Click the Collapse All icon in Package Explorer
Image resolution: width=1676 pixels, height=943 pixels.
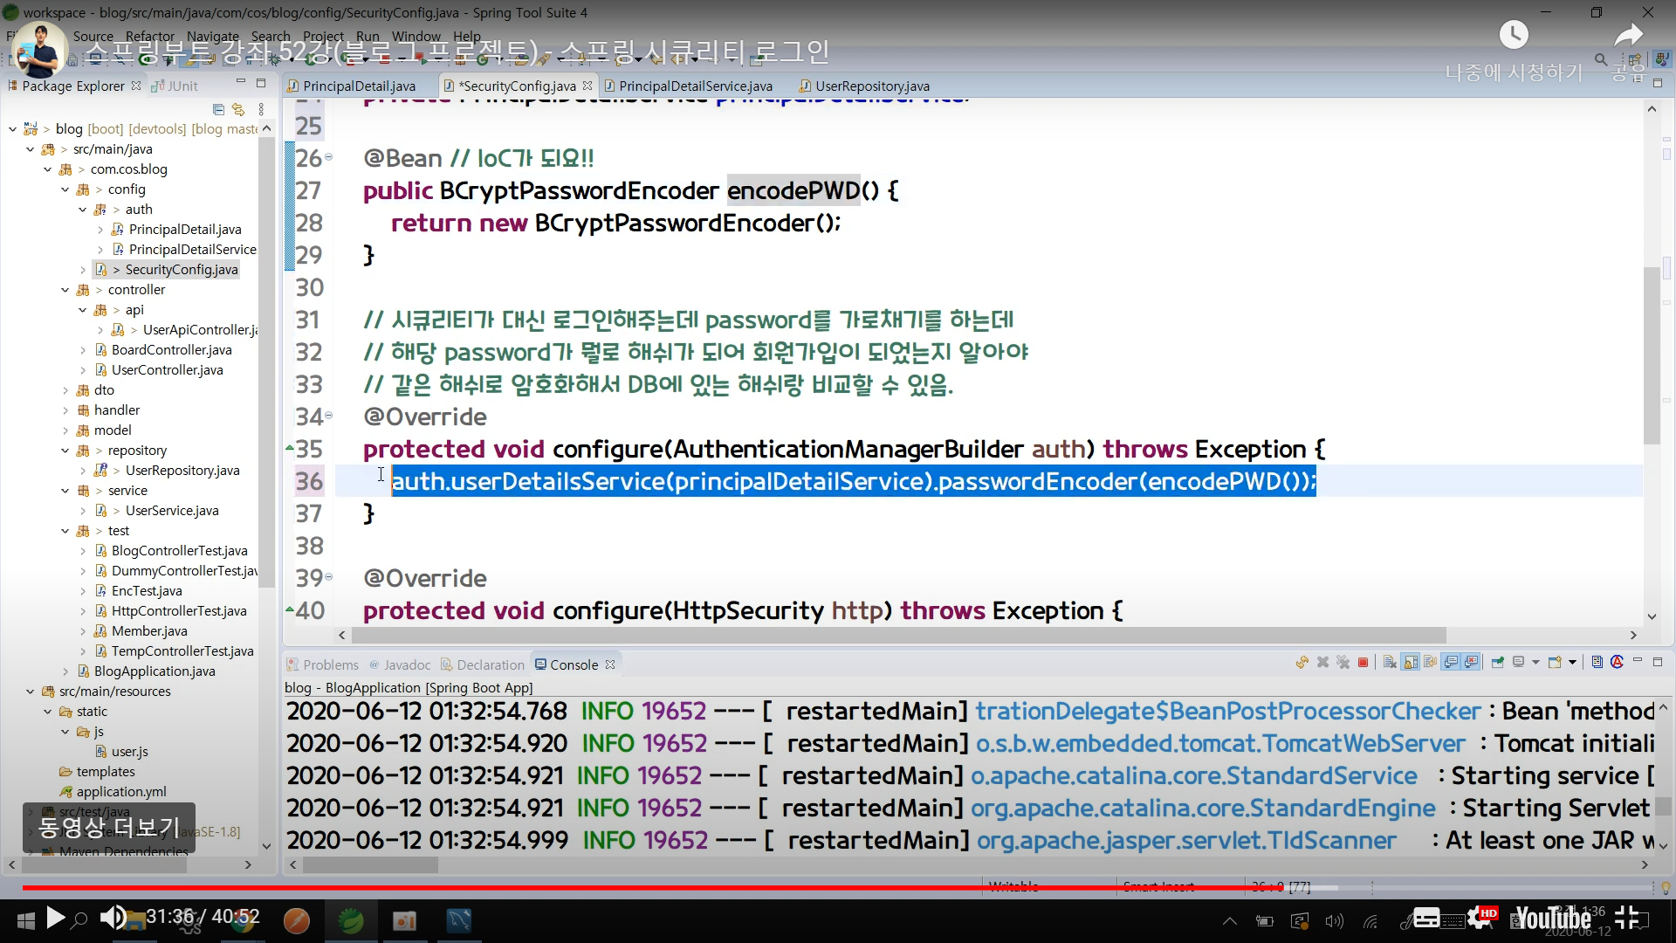[x=218, y=109]
